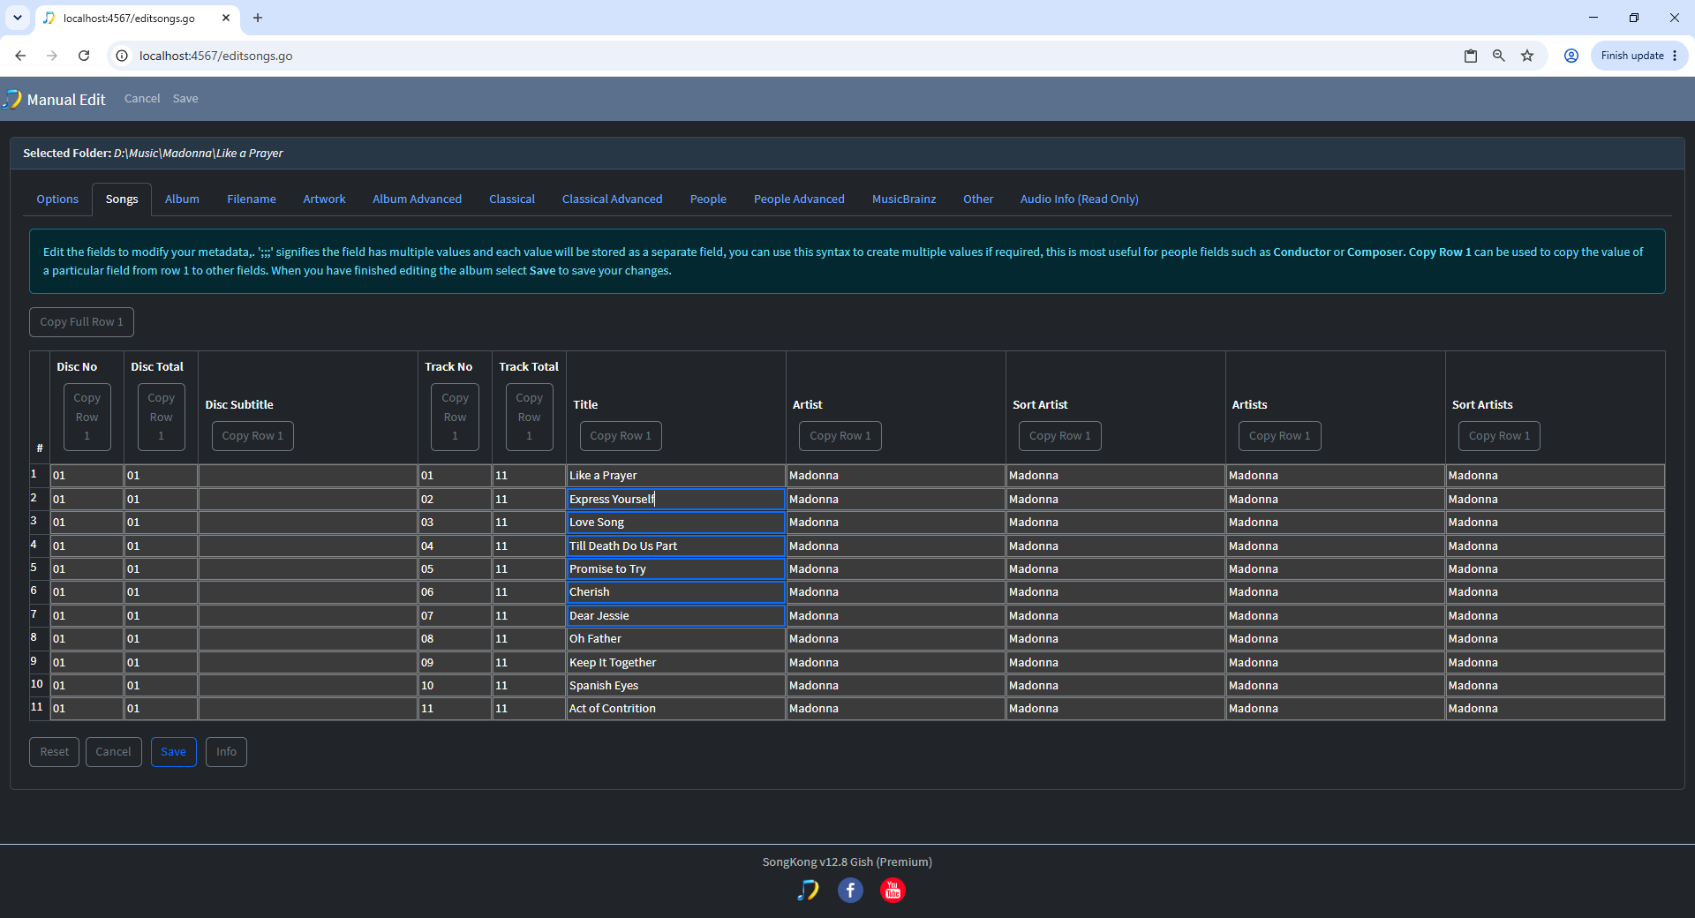Click Cancel in the top navigation bar
Viewport: 1695px width, 918px height.
click(142, 99)
